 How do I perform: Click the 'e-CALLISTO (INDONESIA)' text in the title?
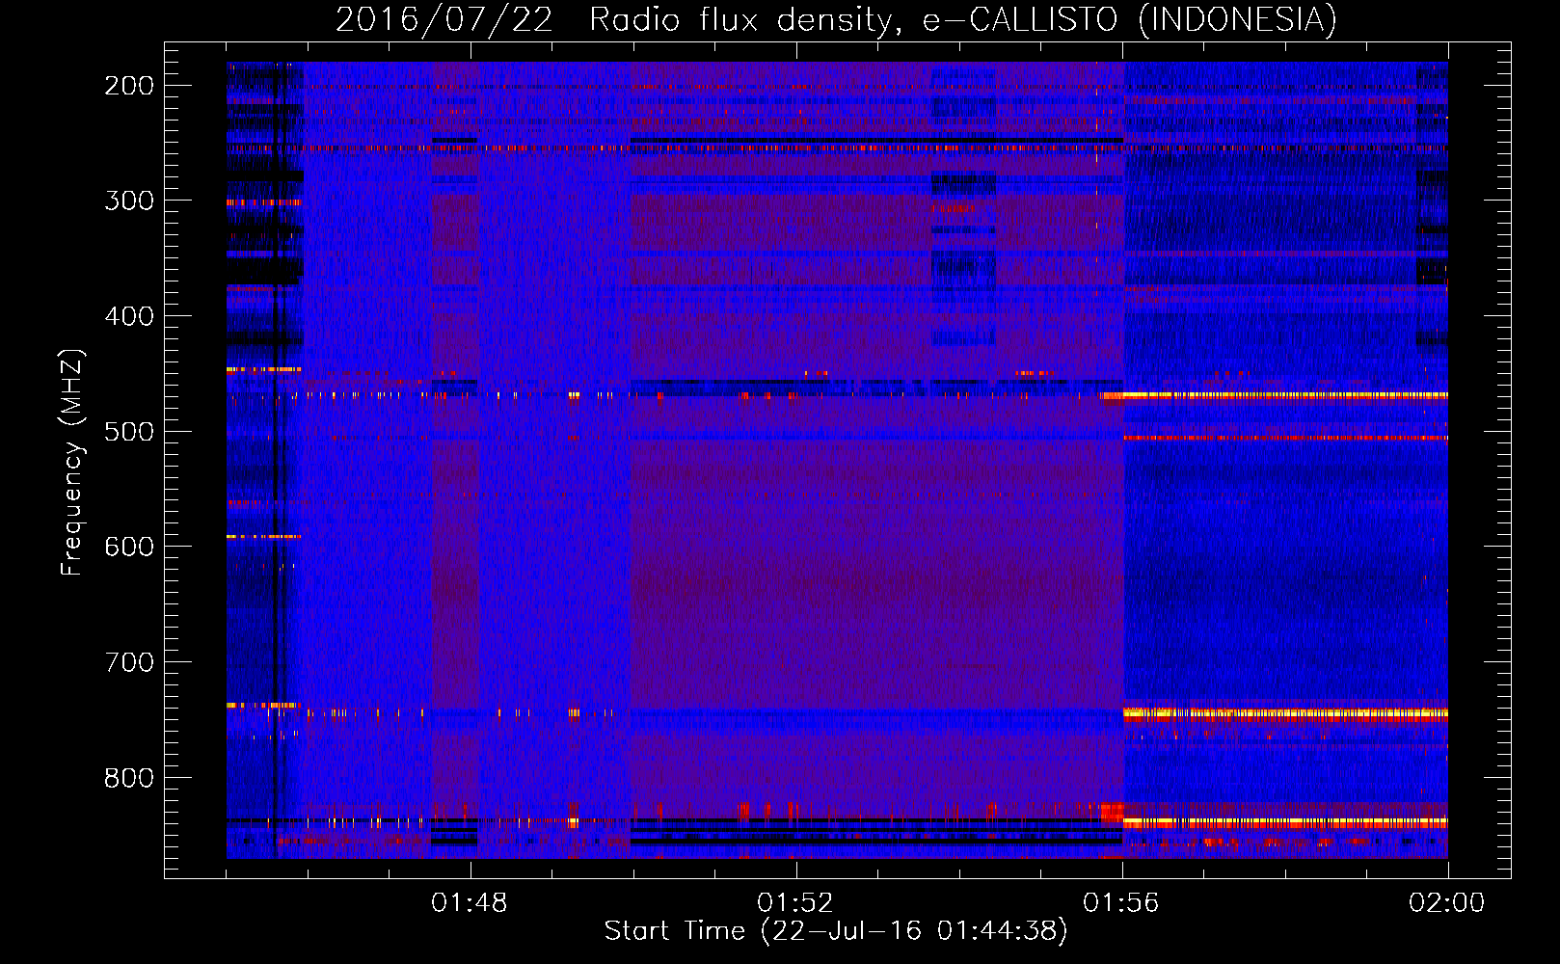[x=1130, y=20]
